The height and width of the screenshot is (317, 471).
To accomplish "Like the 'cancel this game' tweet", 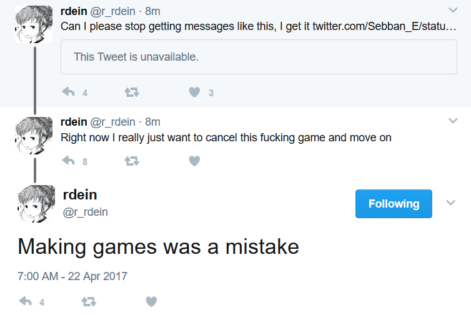I will pyautogui.click(x=194, y=161).
